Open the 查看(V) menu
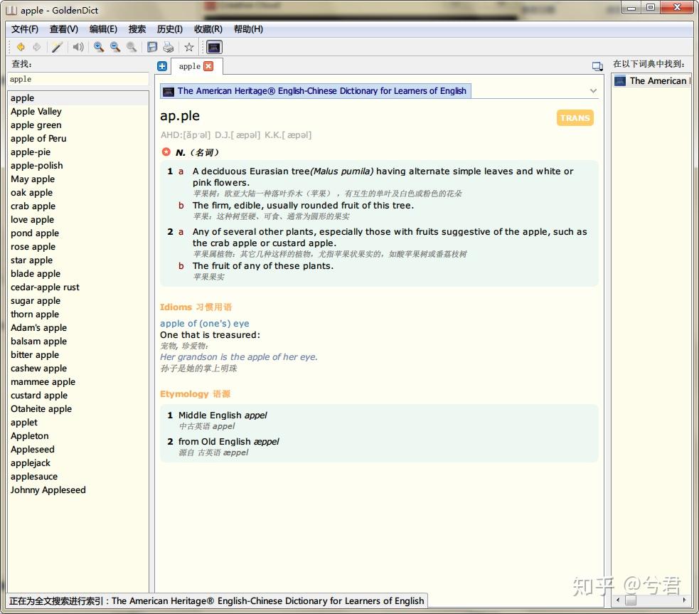 point(64,29)
